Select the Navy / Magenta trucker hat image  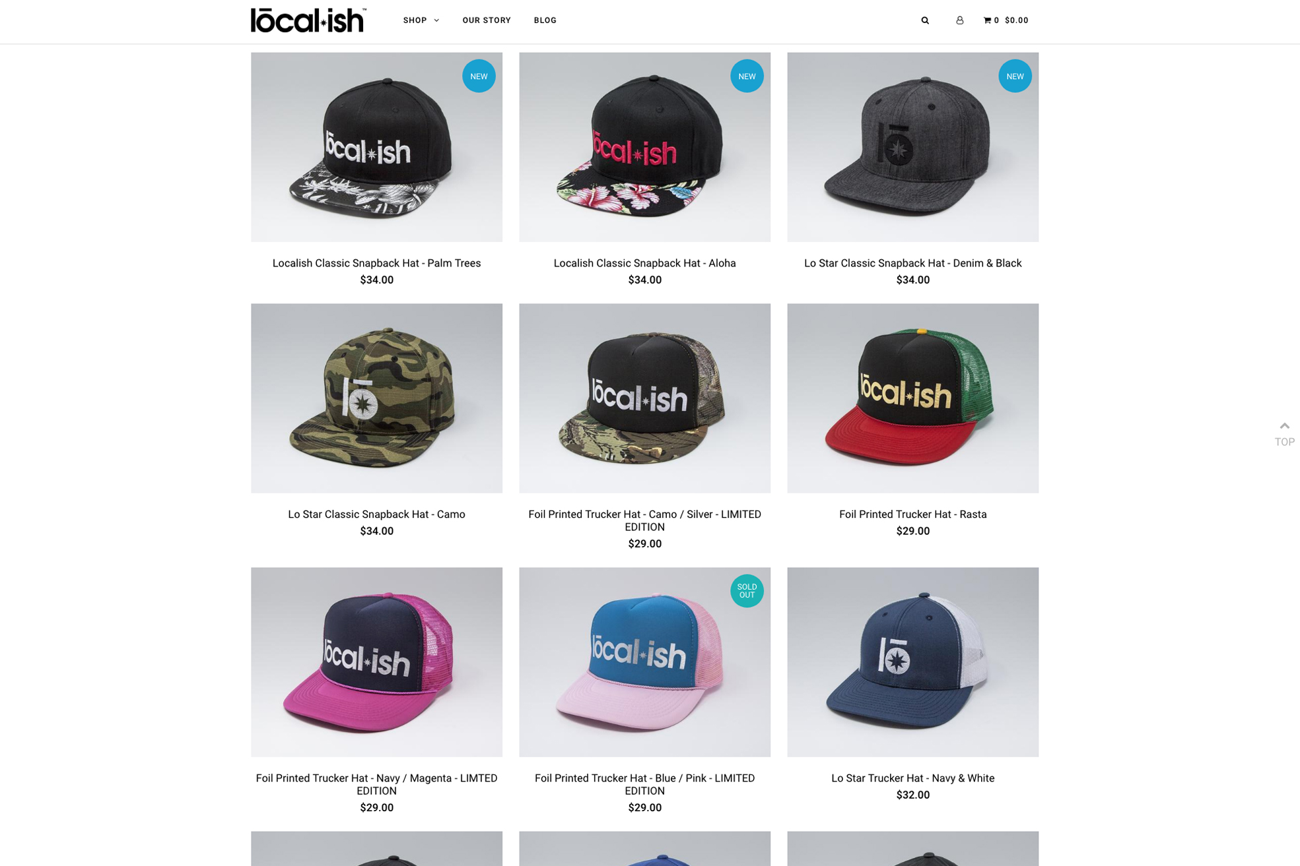point(376,662)
